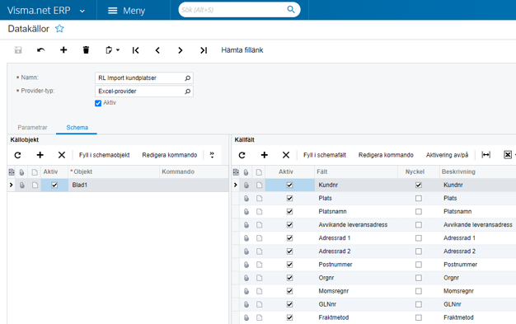Refresh the Källobjekt grid
The width and height of the screenshot is (516, 324).
click(x=18, y=155)
